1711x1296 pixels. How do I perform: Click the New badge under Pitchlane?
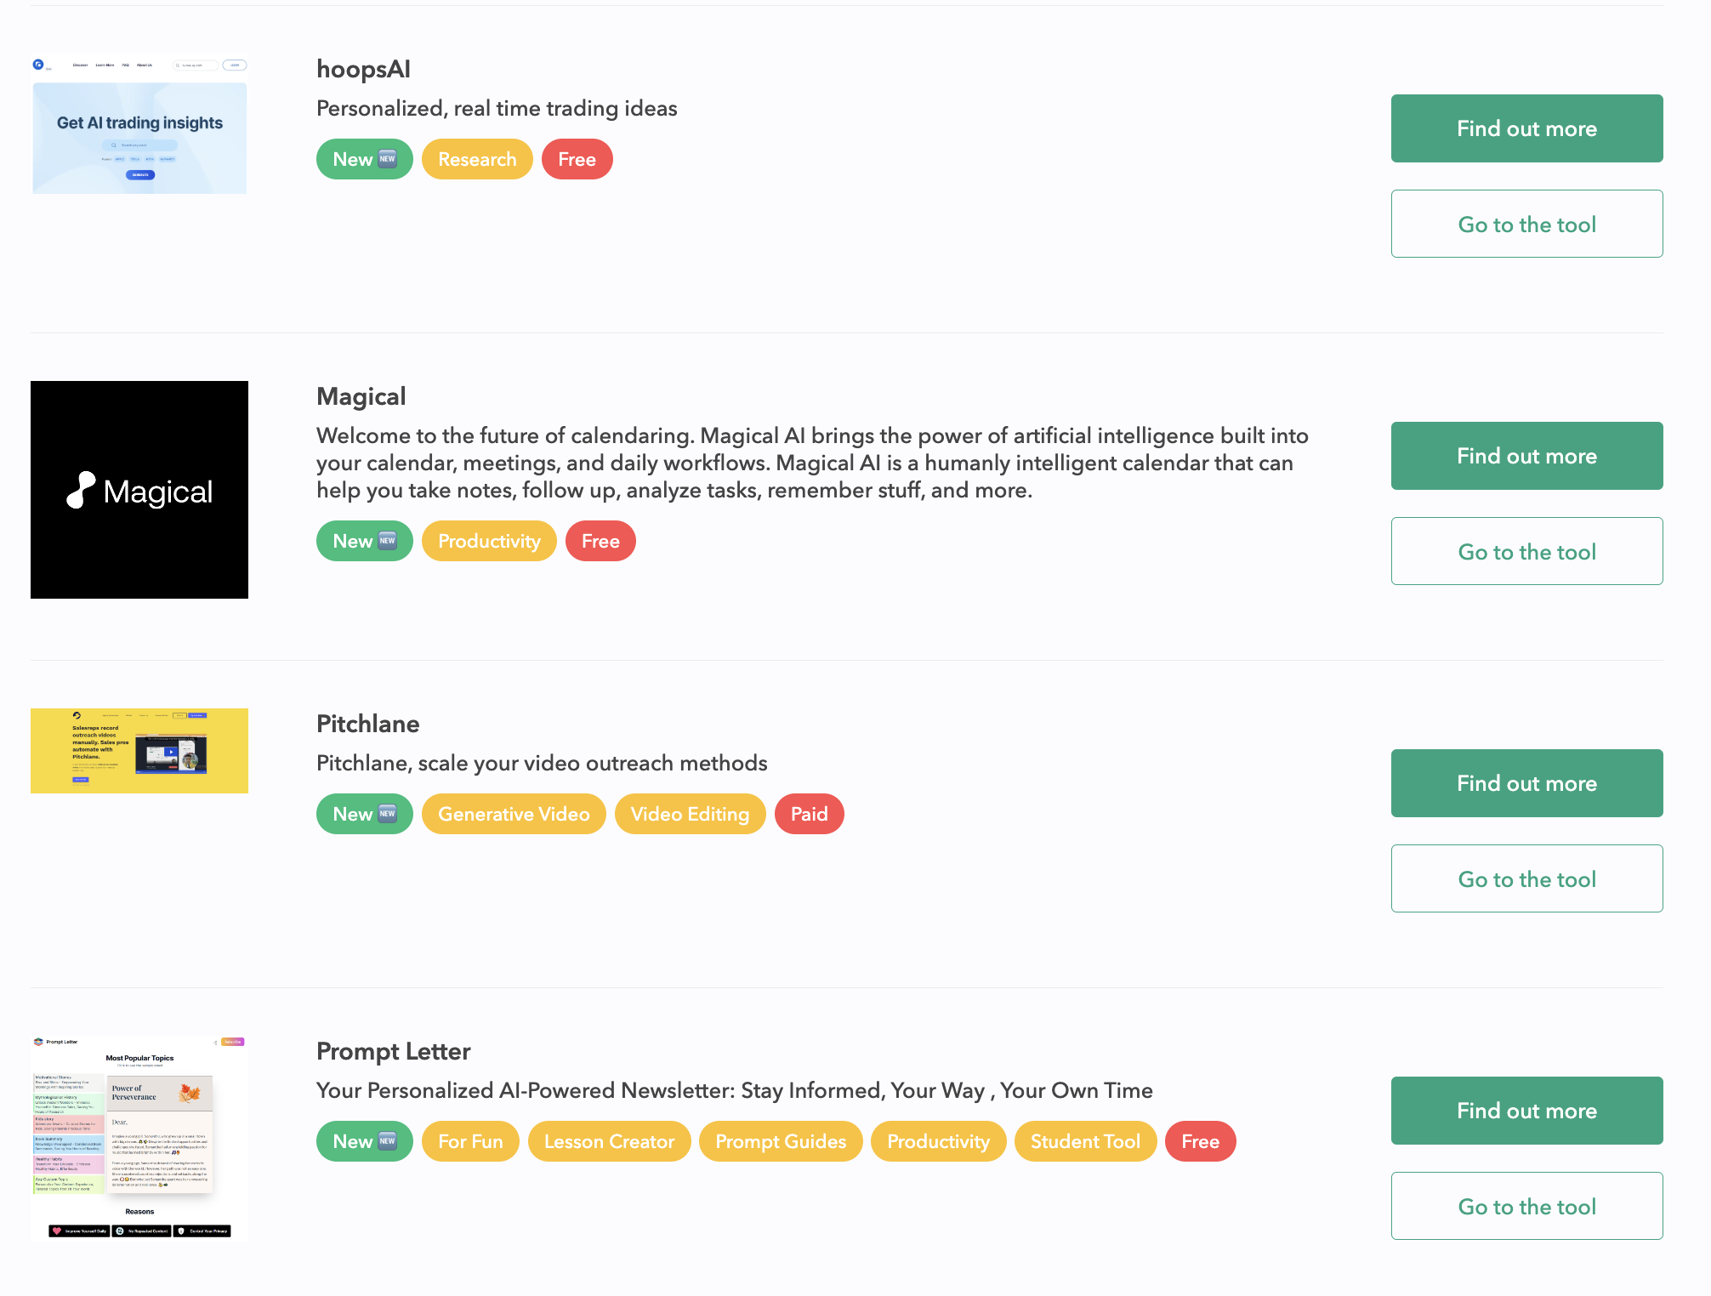pos(364,814)
